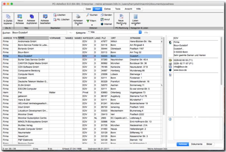Click the Löschen toolbar item
The height and width of the screenshot is (152, 226).
coord(60,15)
